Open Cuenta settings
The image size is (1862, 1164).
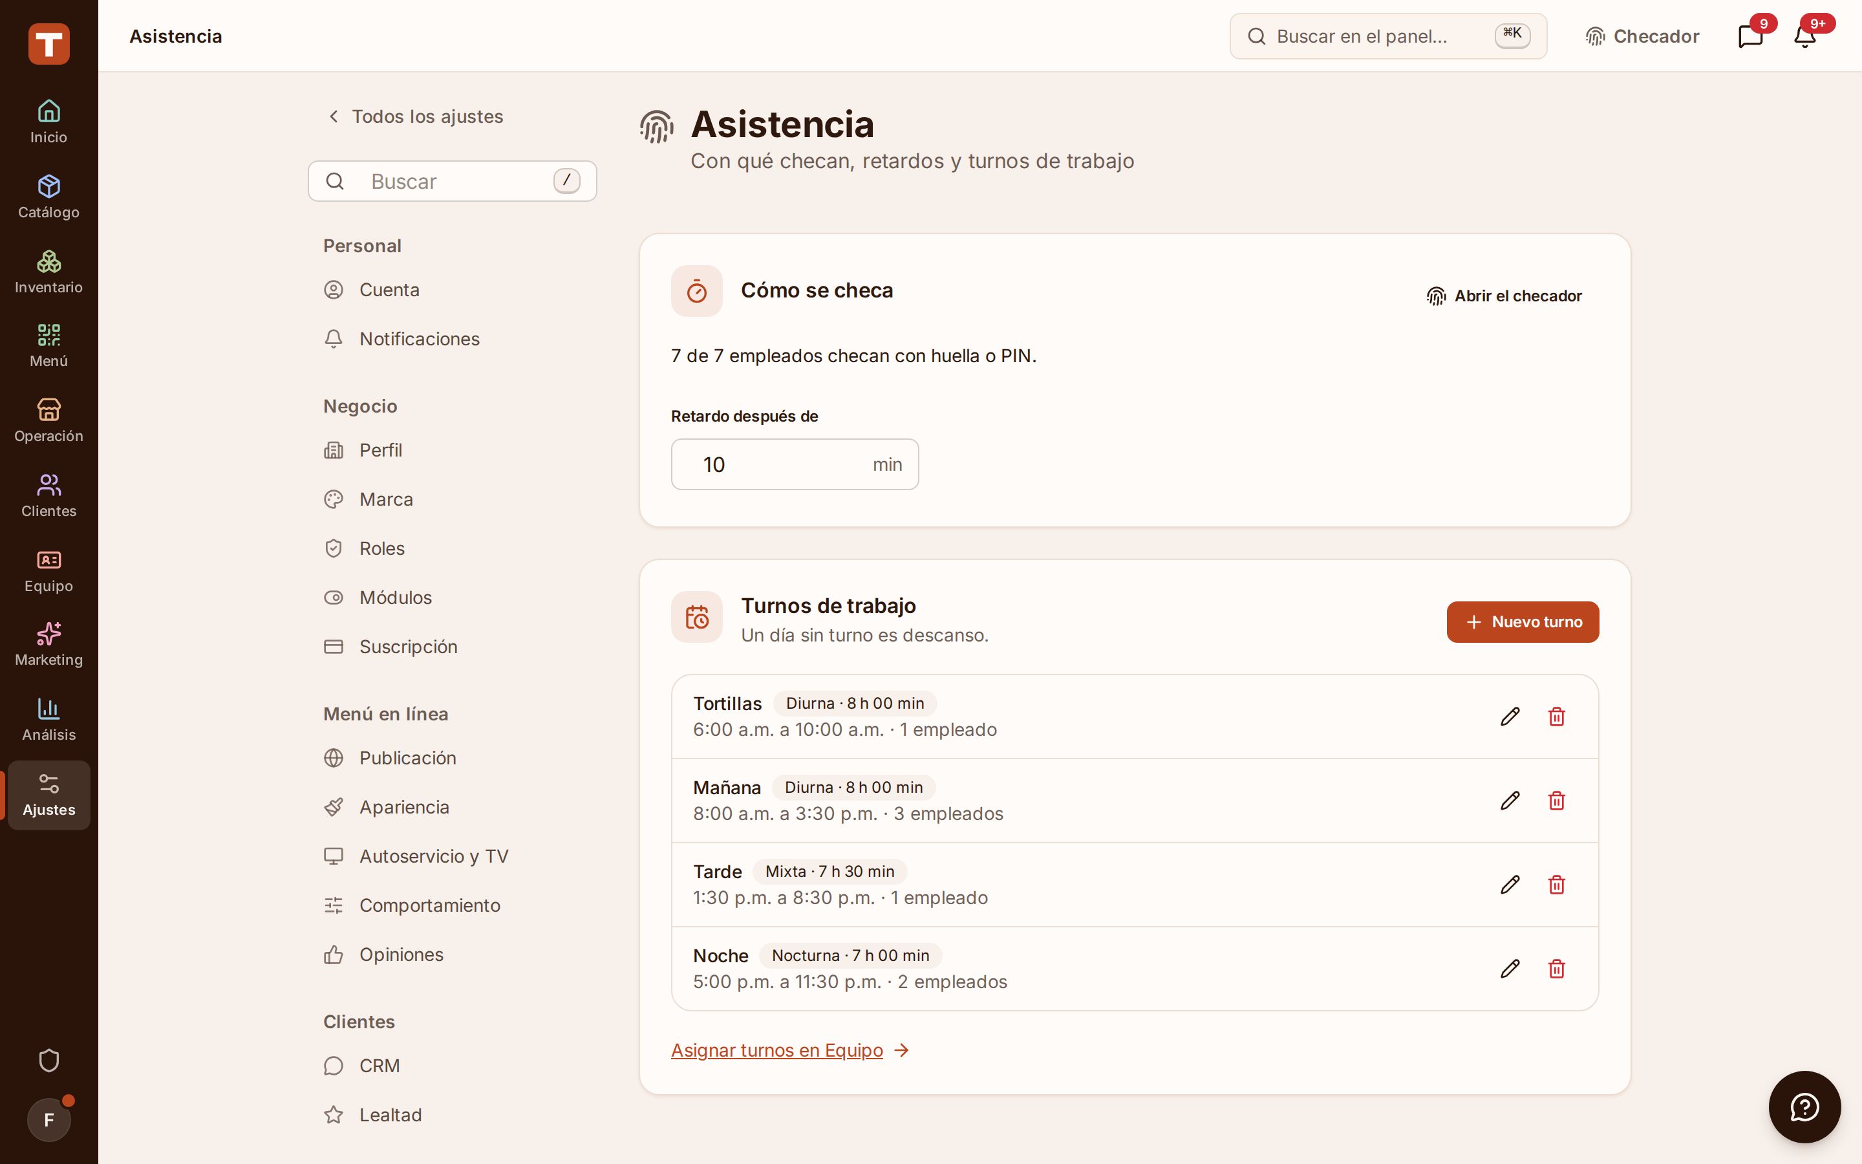[x=453, y=290]
